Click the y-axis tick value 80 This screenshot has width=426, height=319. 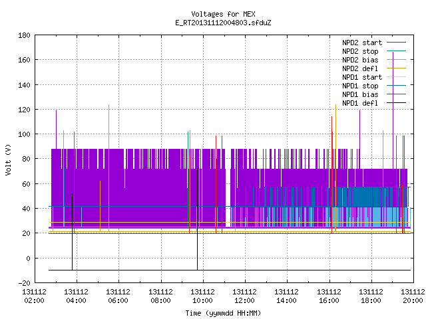[x=26, y=159]
